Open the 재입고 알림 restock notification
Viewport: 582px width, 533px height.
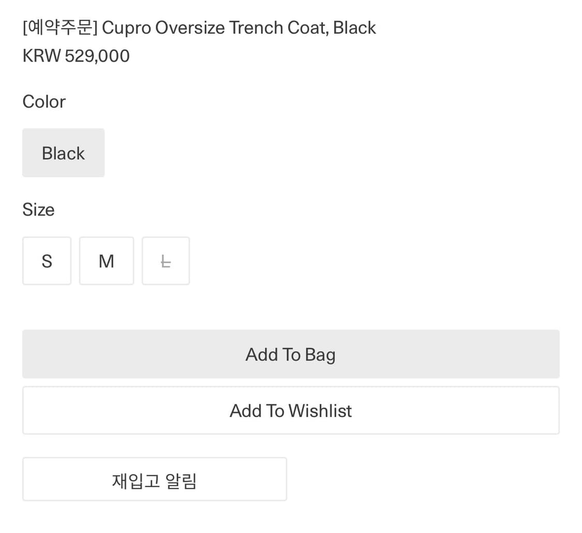click(154, 479)
